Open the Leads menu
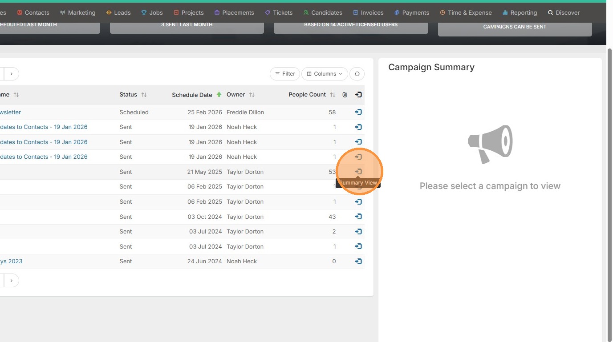Image resolution: width=613 pixels, height=342 pixels. [x=118, y=12]
